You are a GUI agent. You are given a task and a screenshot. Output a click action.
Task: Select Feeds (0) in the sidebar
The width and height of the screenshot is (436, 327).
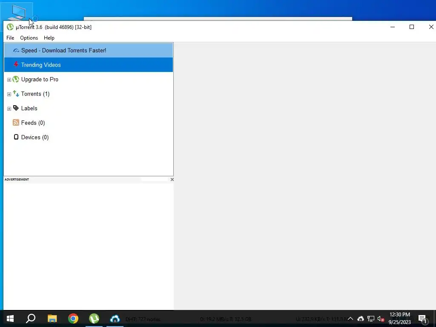coord(33,123)
